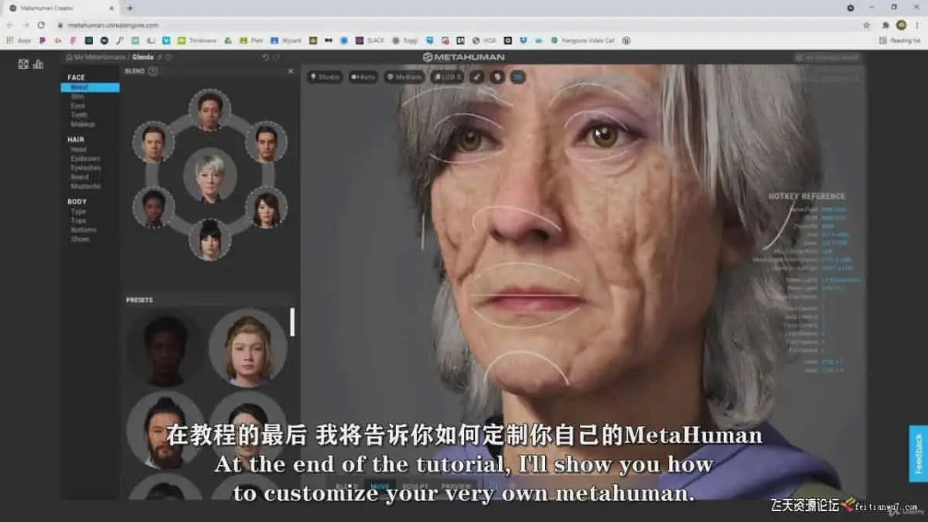Open the Apps bookmarks shortcut

(x=19, y=39)
